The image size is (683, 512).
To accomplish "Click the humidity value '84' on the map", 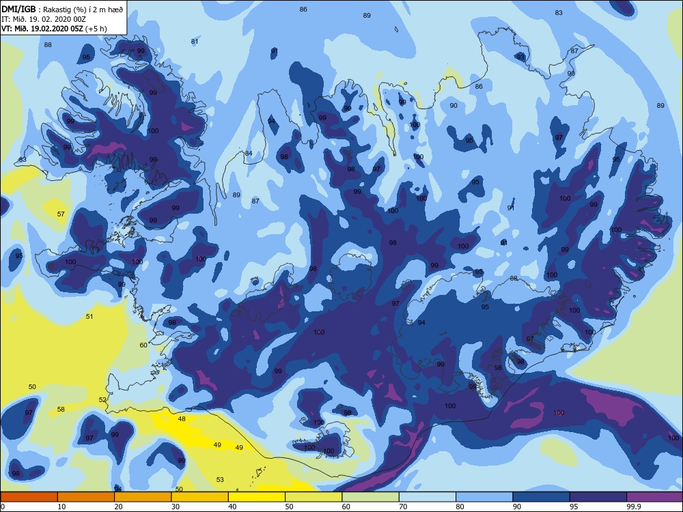I will [x=249, y=153].
